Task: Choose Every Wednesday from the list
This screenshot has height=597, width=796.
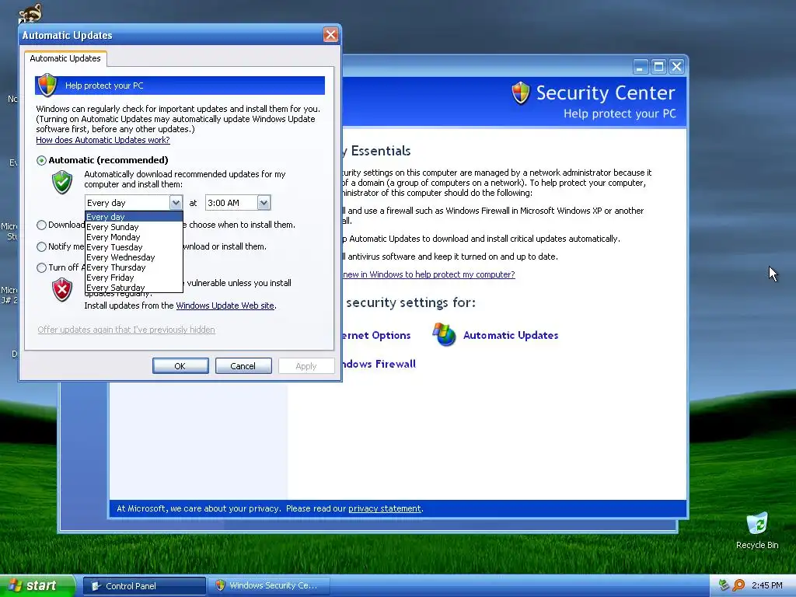Action: 134,257
